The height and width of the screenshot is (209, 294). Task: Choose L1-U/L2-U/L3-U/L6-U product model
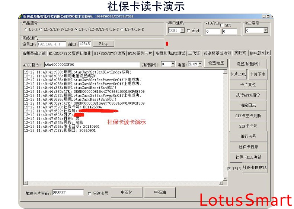coord(76,29)
